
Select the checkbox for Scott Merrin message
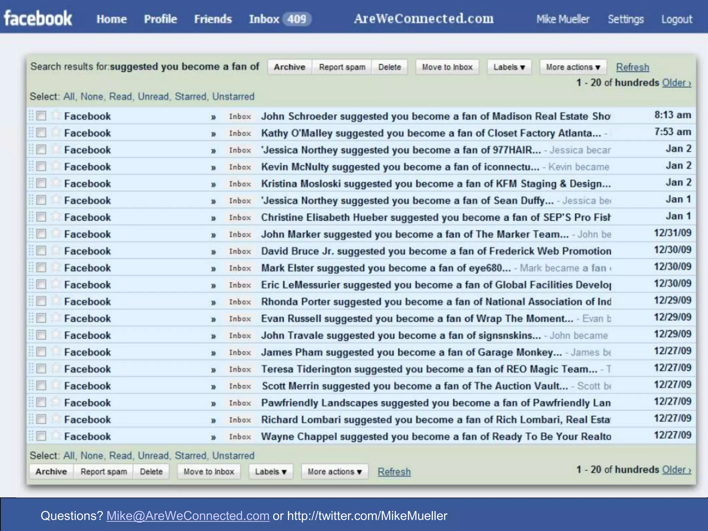(x=41, y=385)
